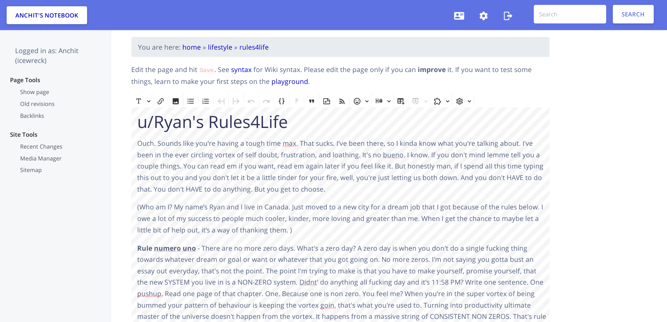Open the rules4life breadcrumb link

tap(254, 47)
